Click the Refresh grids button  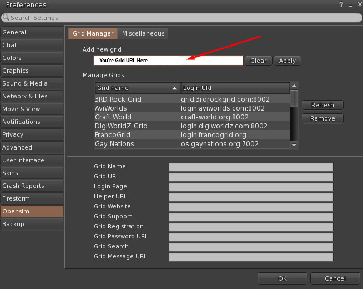pos(322,105)
